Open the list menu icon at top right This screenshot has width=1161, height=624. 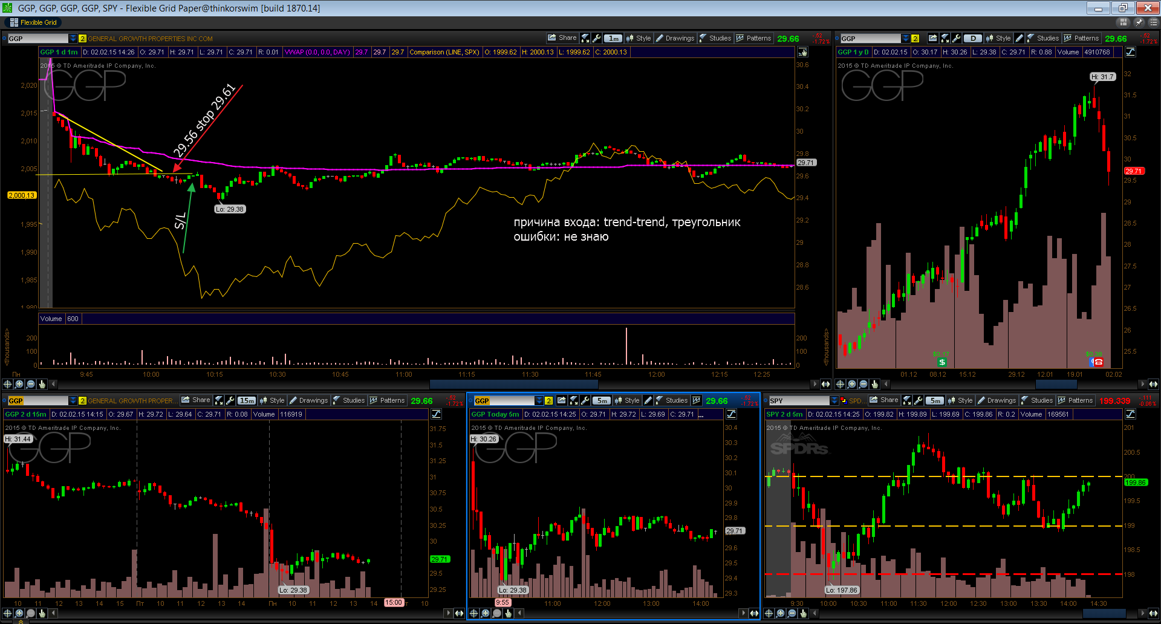(x=1153, y=22)
